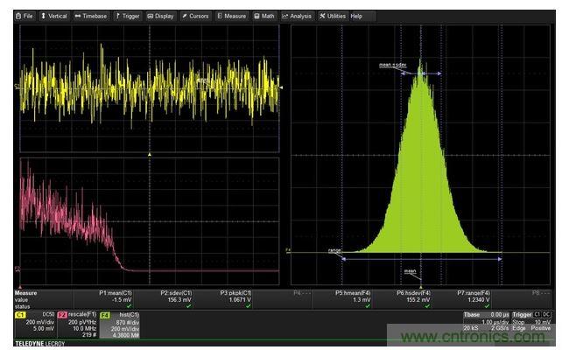
Task: Expand the Trigger dropdown menu
Action: point(128,16)
